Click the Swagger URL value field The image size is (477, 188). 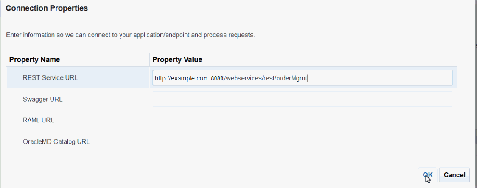tap(302, 99)
